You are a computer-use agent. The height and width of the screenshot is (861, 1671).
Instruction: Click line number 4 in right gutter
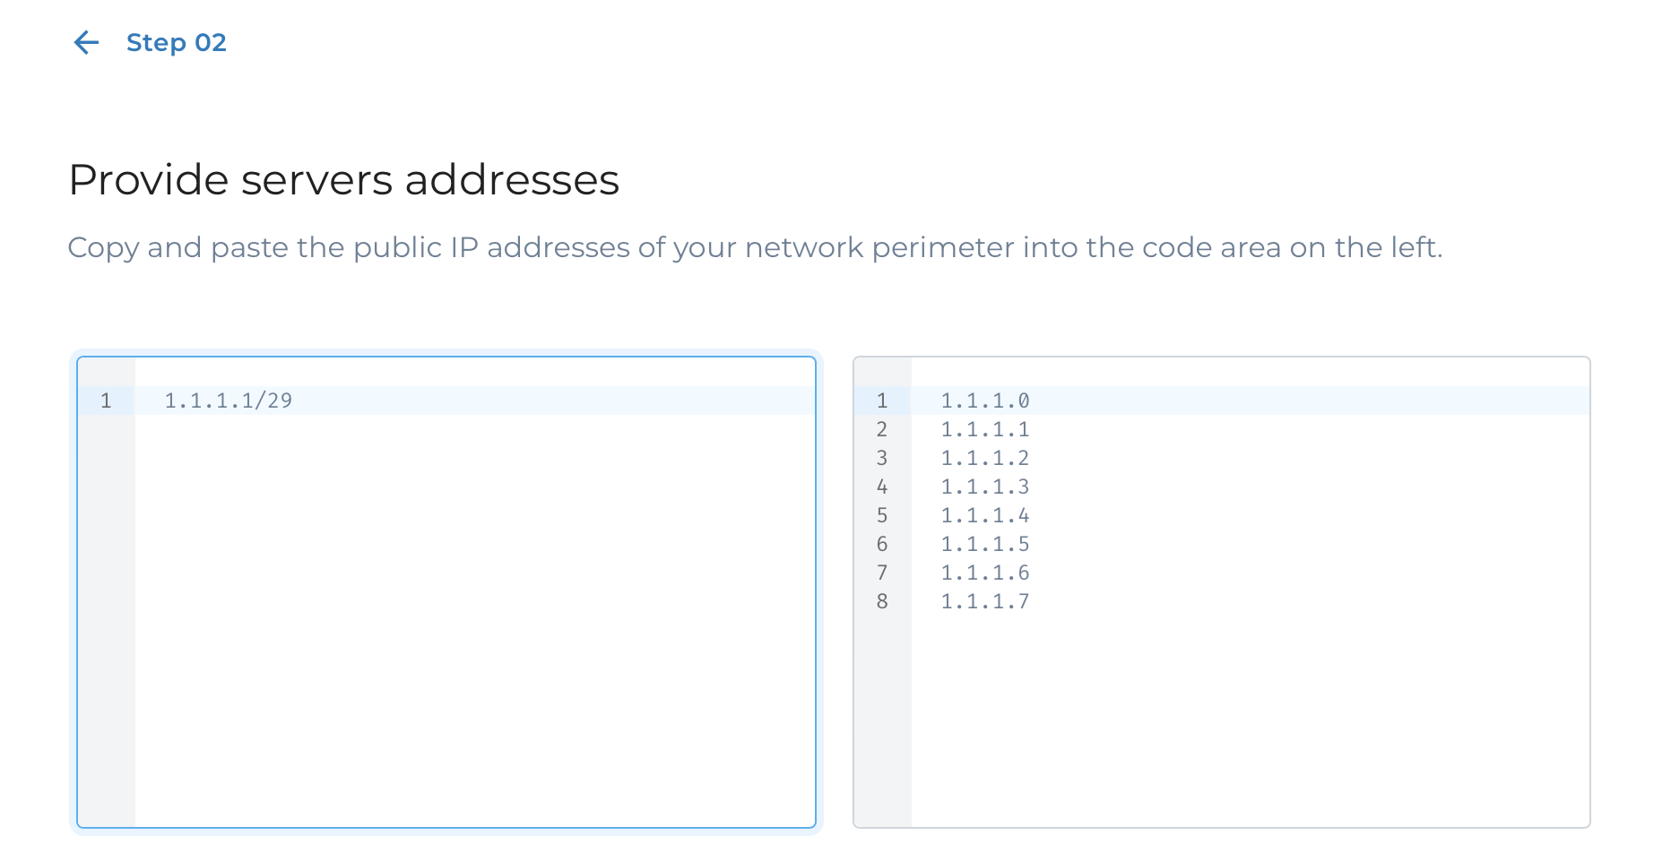(882, 486)
